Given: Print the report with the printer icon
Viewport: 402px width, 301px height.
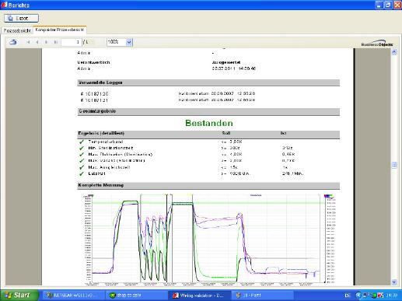Looking at the screenshot, I should point(13,42).
